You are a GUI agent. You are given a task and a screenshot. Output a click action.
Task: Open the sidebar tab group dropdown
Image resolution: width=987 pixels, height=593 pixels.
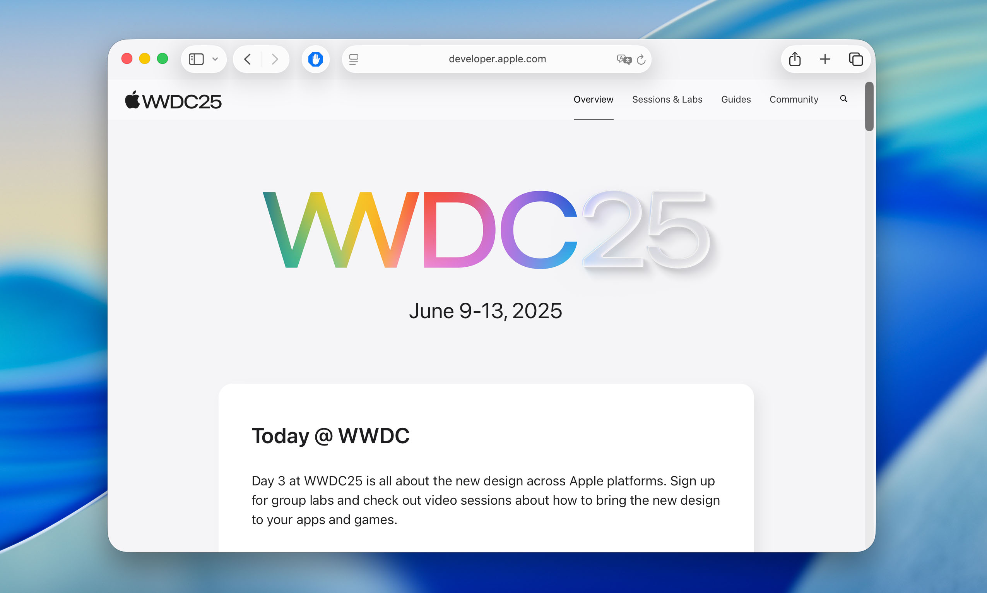pos(215,59)
